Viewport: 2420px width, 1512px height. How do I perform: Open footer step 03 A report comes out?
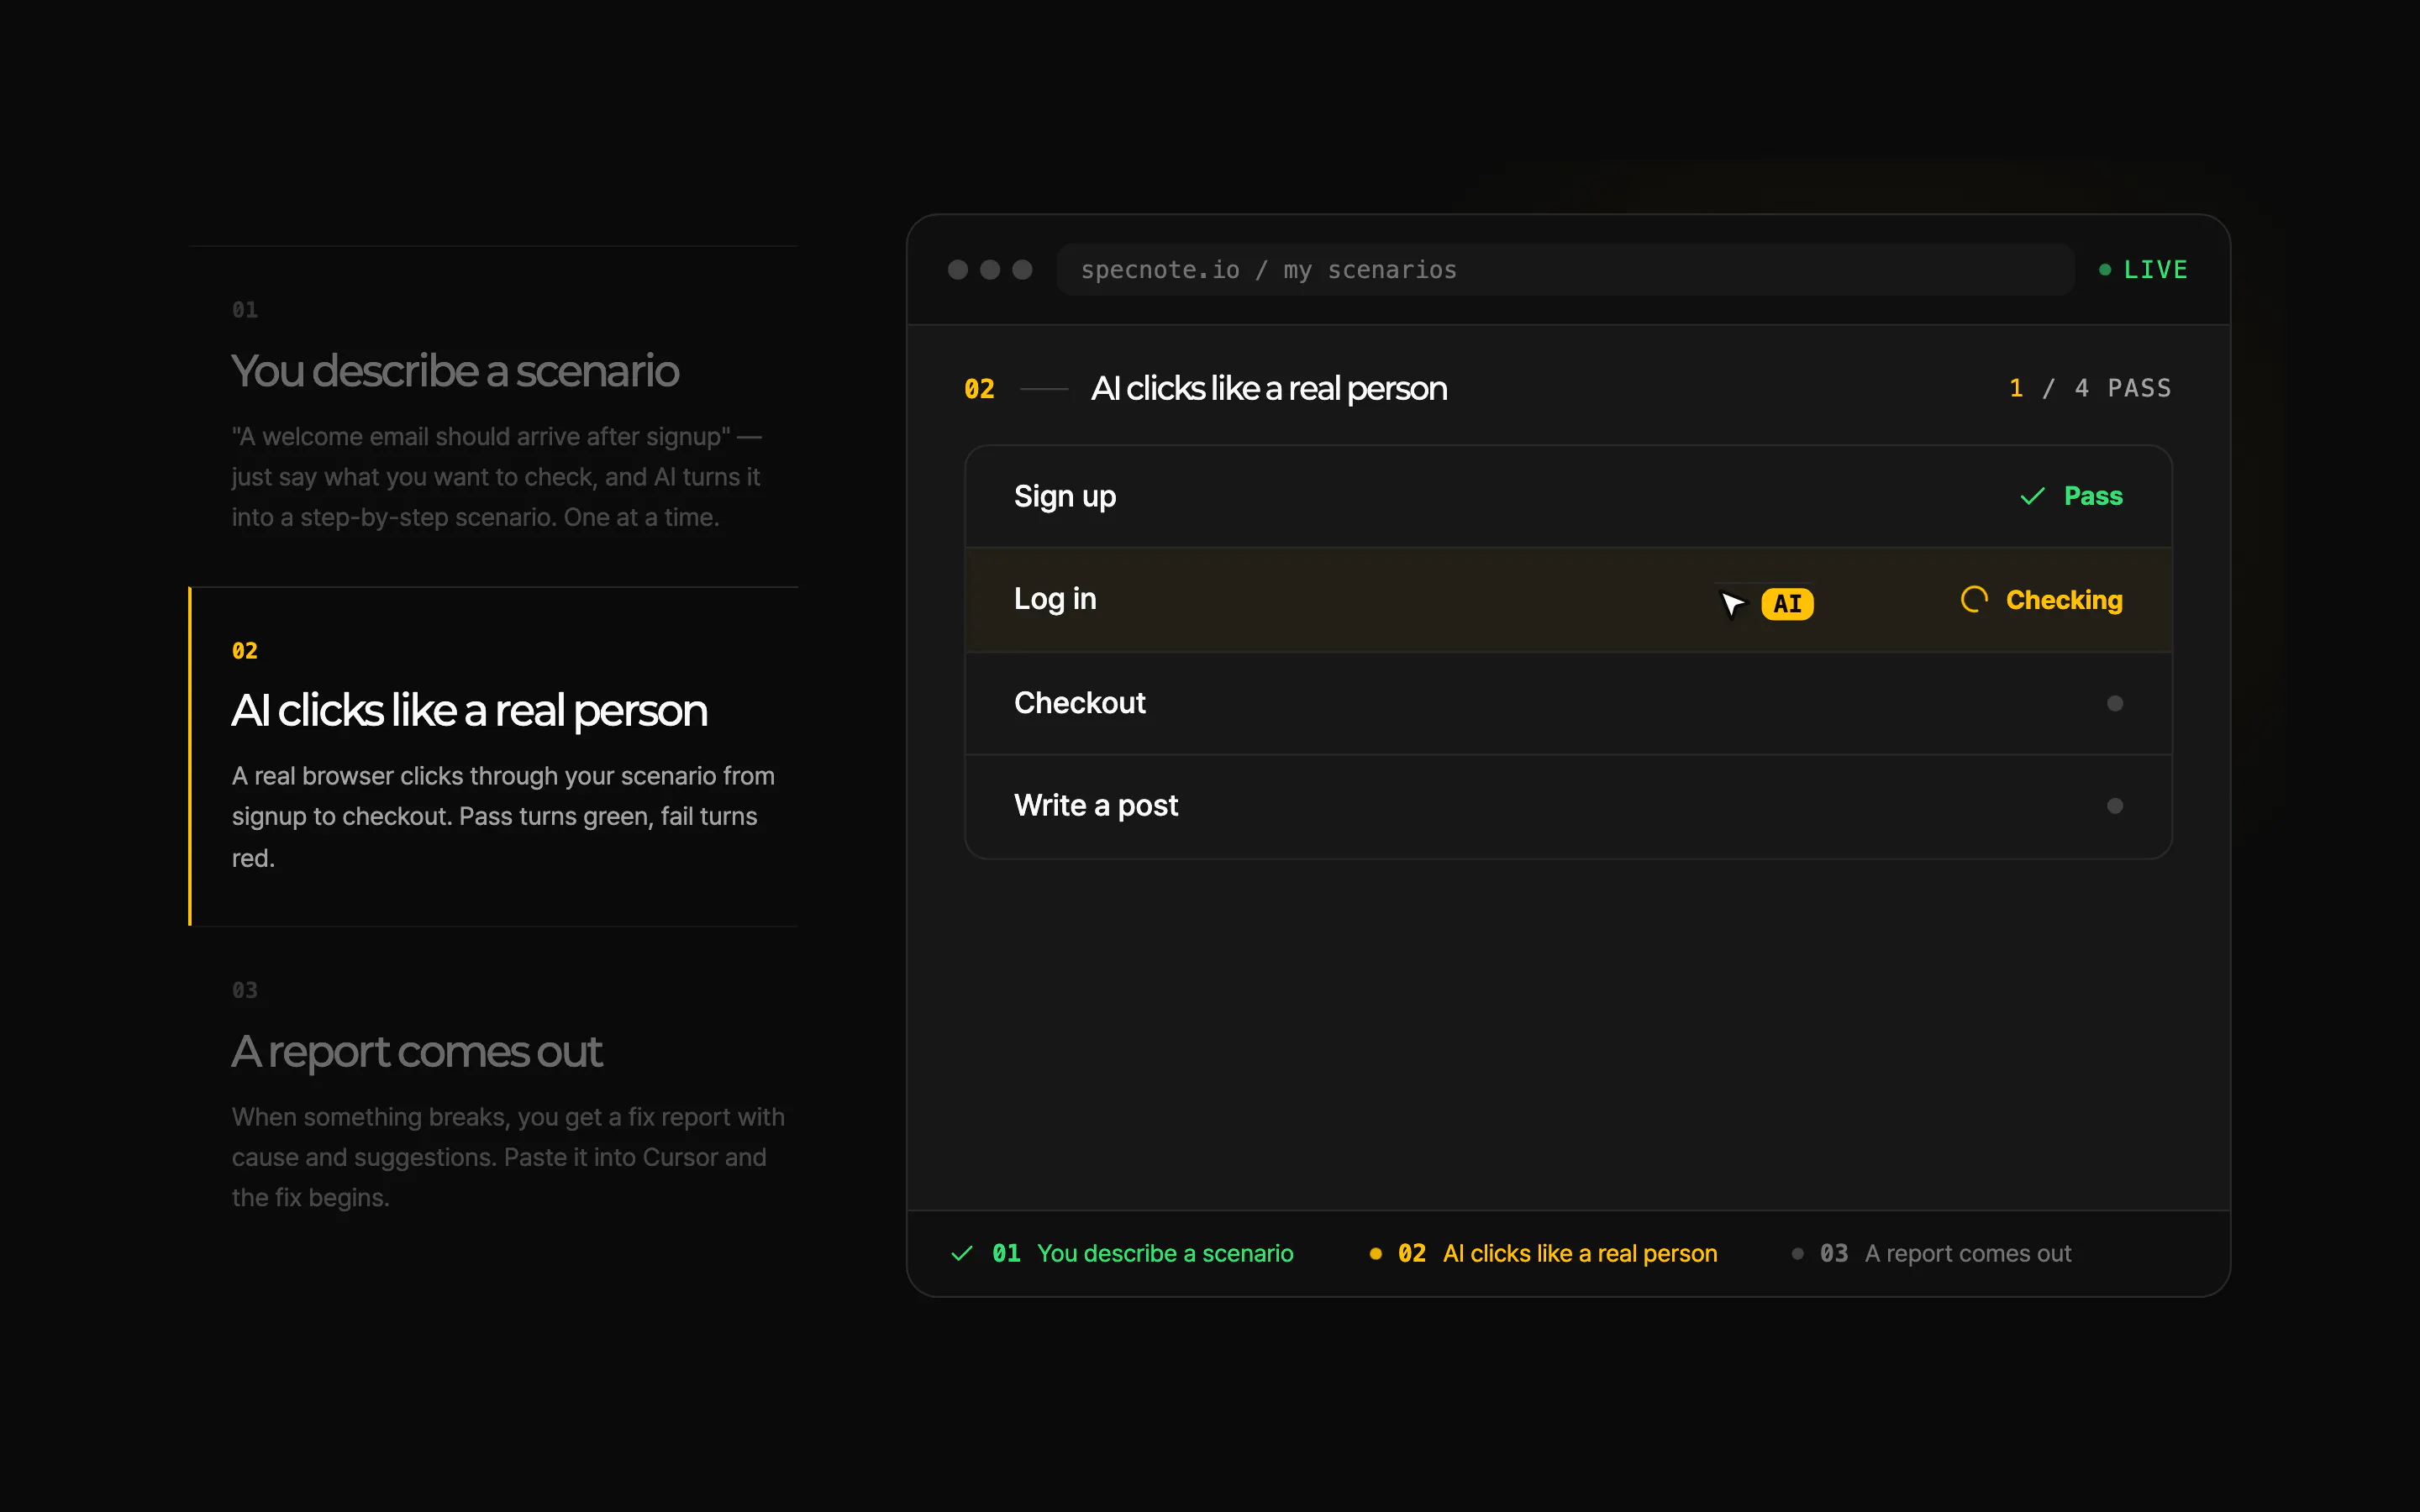(1930, 1253)
